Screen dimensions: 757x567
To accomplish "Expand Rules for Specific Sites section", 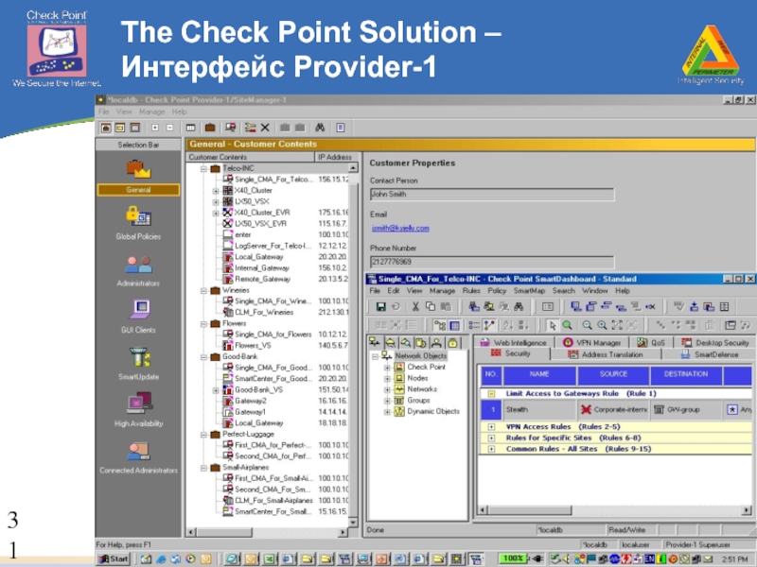I will tap(491, 438).
